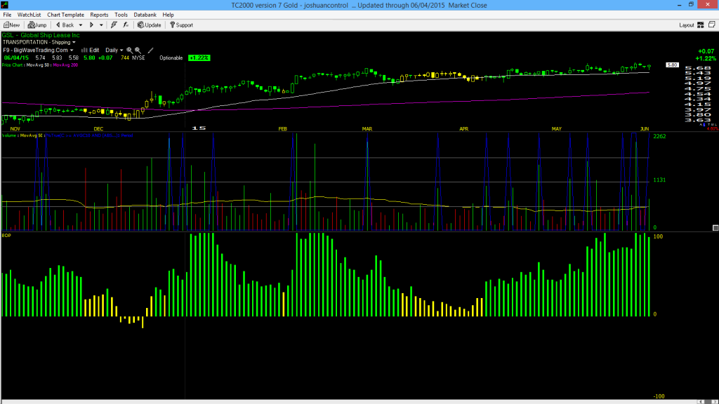Click the MovAvg 200 legend label
The height and width of the screenshot is (404, 719).
65,65
